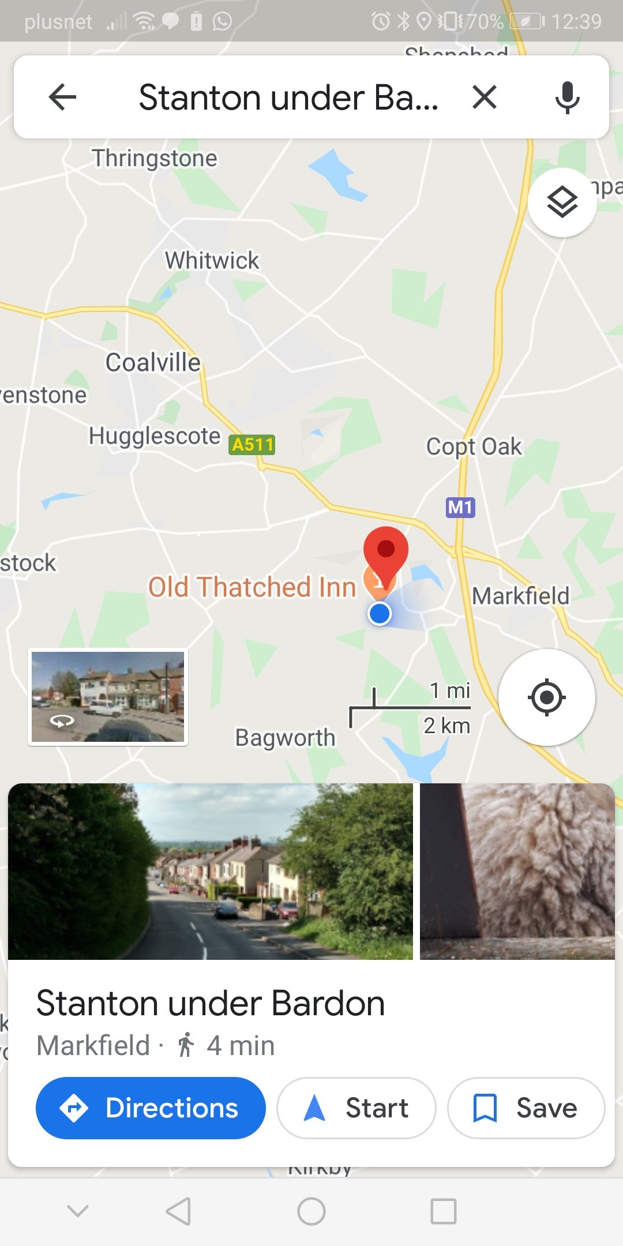Start navigation with Start button
Screen dimensions: 623x1246
pos(356,1108)
